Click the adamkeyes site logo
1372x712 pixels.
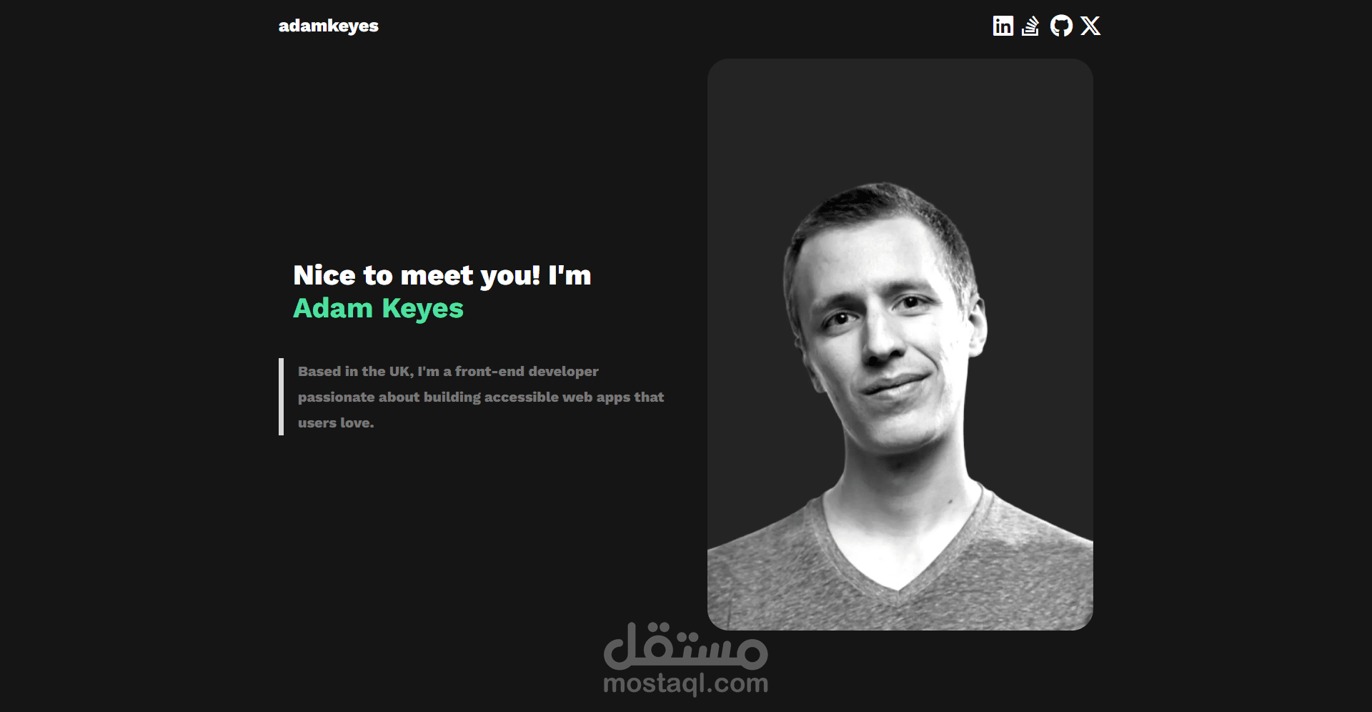tap(329, 26)
